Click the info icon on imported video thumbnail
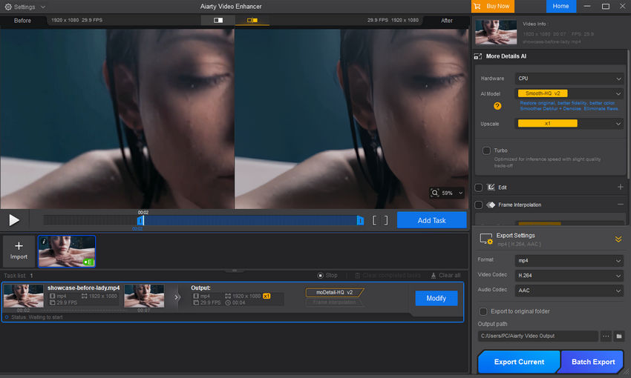Viewport: 631px width, 378px height. pos(44,241)
